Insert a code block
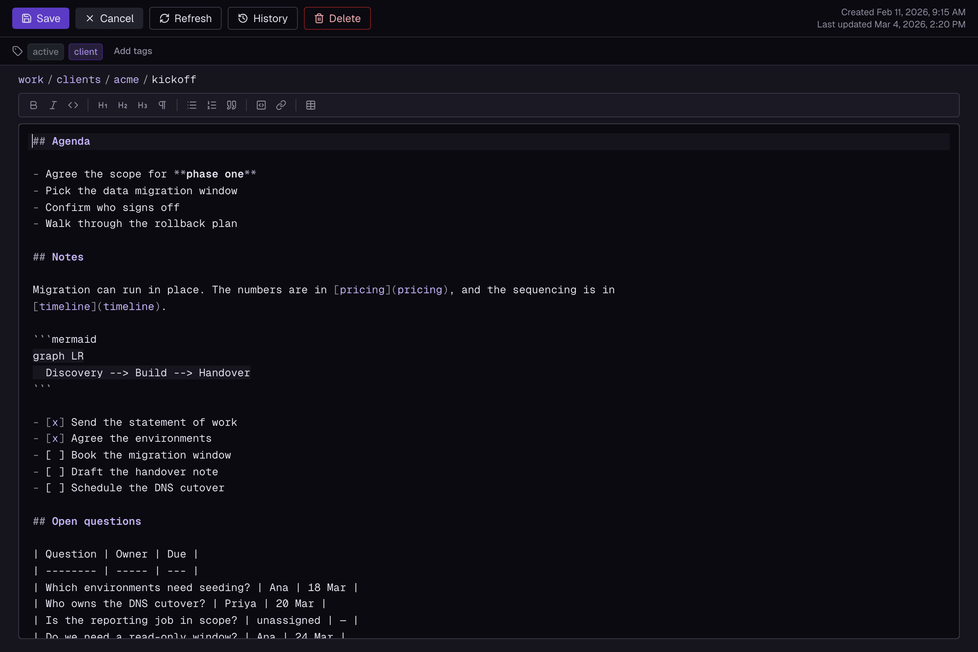Viewport: 978px width, 652px height. (261, 105)
